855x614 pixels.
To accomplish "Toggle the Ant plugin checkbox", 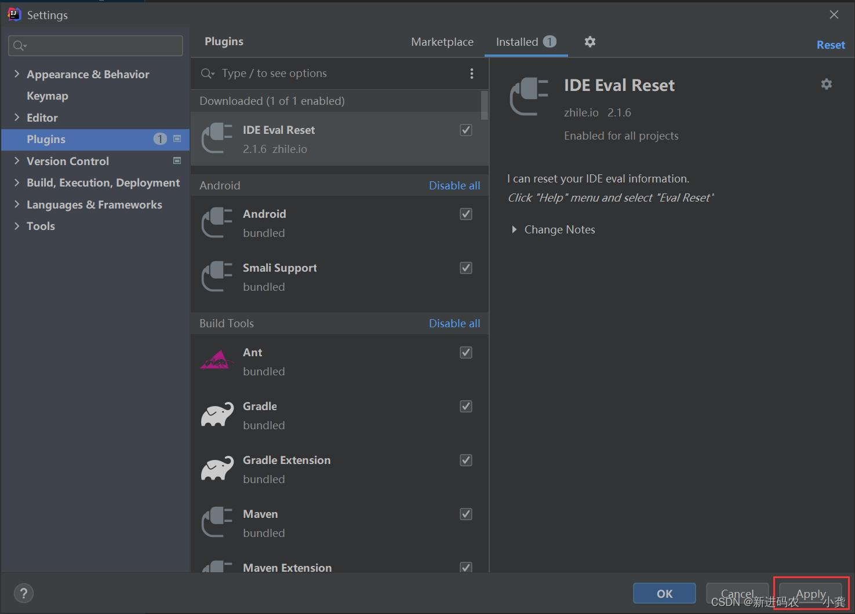I will (466, 352).
